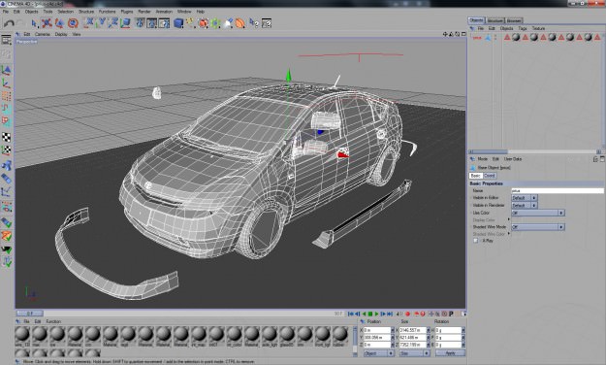Click Render in Picture Viewer icon
Screen dimensions: 606x365
[x=151, y=23]
